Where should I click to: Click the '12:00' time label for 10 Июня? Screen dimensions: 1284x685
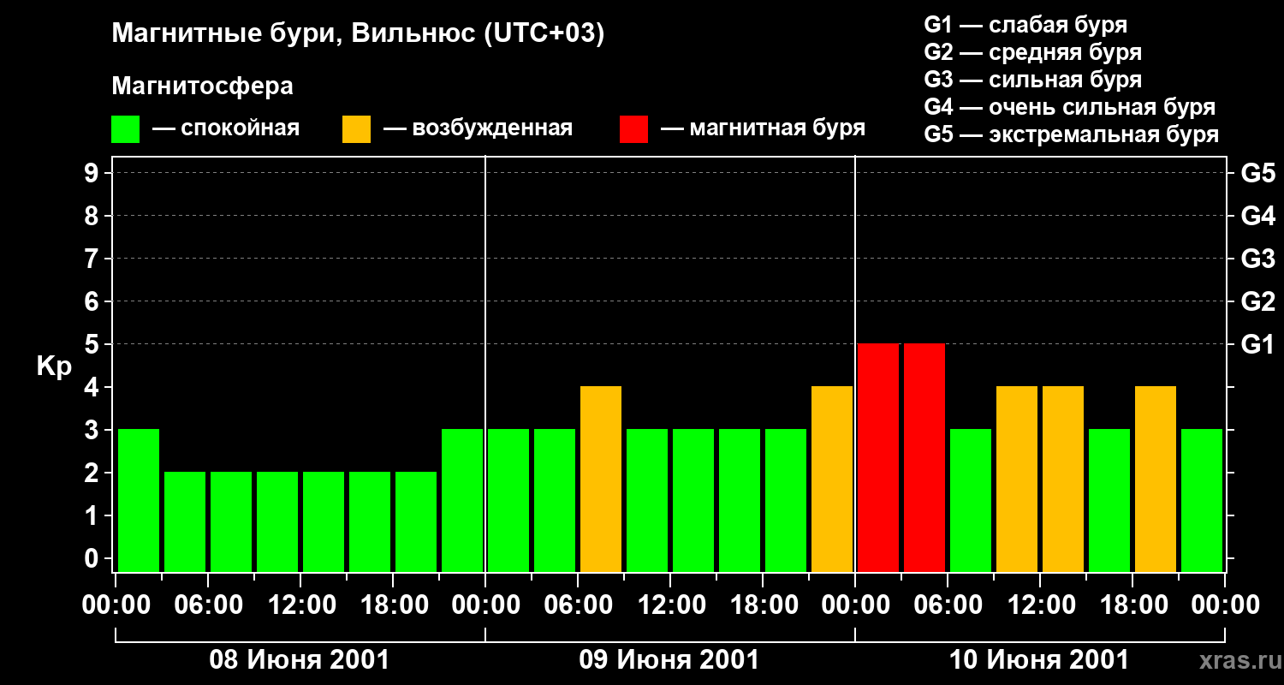pyautogui.click(x=1040, y=605)
